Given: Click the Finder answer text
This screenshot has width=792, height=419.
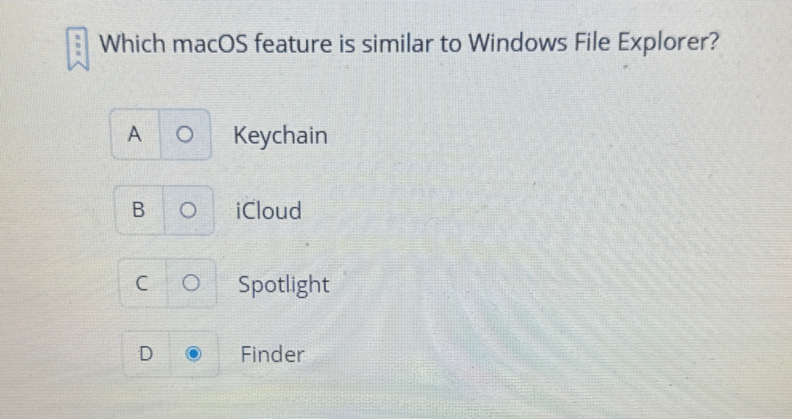Looking at the screenshot, I should pyautogui.click(x=272, y=354).
